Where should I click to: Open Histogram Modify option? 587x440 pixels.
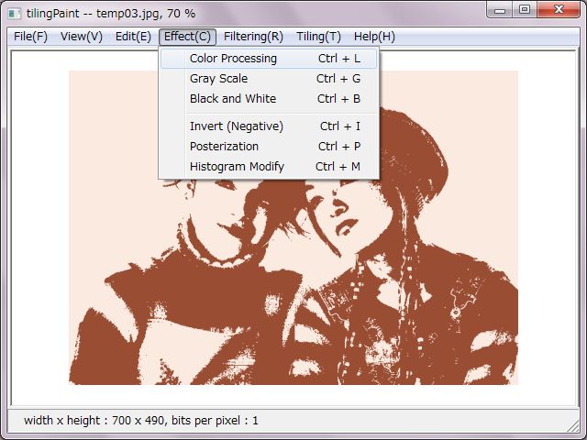[x=269, y=167]
